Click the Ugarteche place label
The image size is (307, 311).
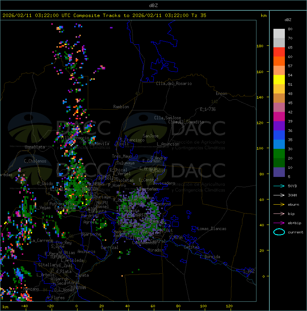pyautogui.click(x=91, y=235)
